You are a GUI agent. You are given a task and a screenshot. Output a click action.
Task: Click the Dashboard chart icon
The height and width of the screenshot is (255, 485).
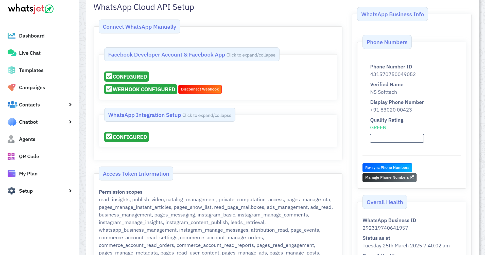(x=11, y=36)
